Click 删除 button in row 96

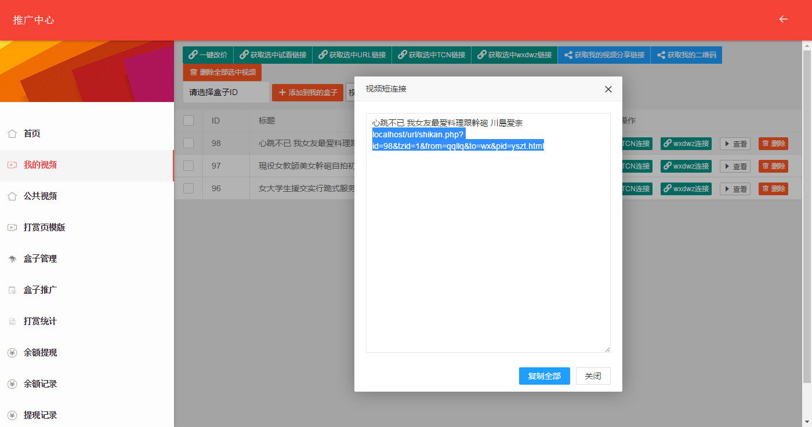pos(773,189)
